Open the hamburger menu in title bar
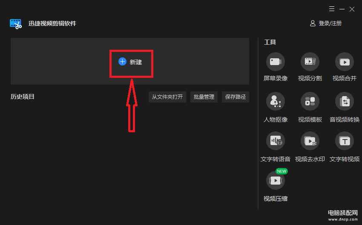362x225 pixels. point(332,9)
